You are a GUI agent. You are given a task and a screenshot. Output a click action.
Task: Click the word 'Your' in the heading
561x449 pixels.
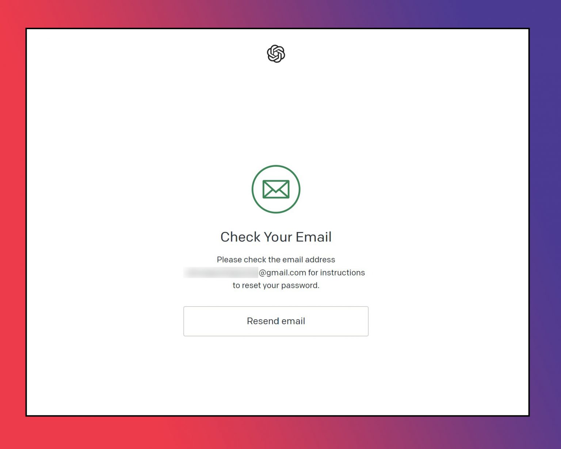tap(278, 237)
